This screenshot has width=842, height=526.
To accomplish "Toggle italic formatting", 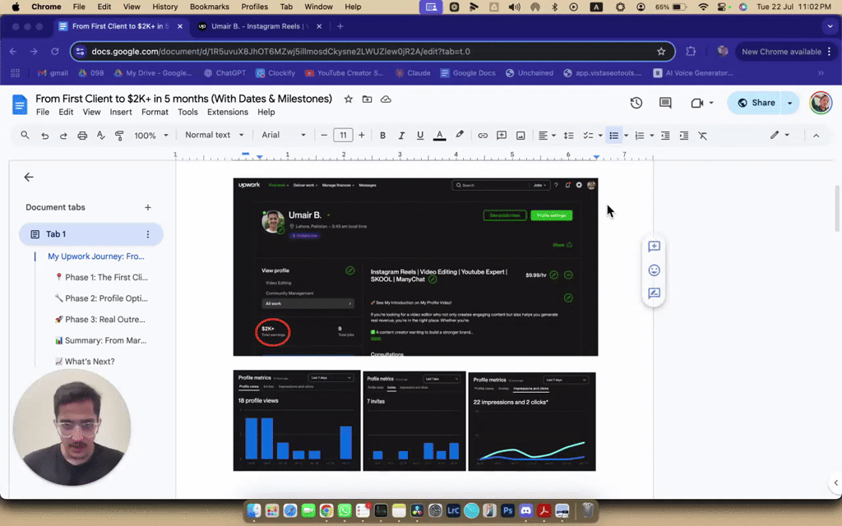I will pyautogui.click(x=401, y=136).
